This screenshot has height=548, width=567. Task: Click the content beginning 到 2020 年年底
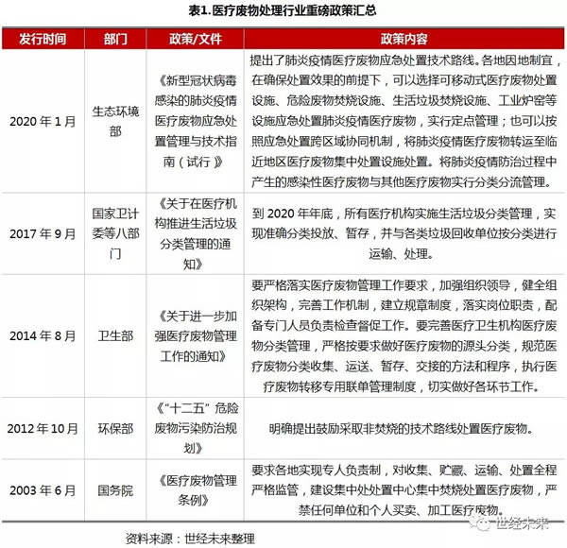coord(404,234)
